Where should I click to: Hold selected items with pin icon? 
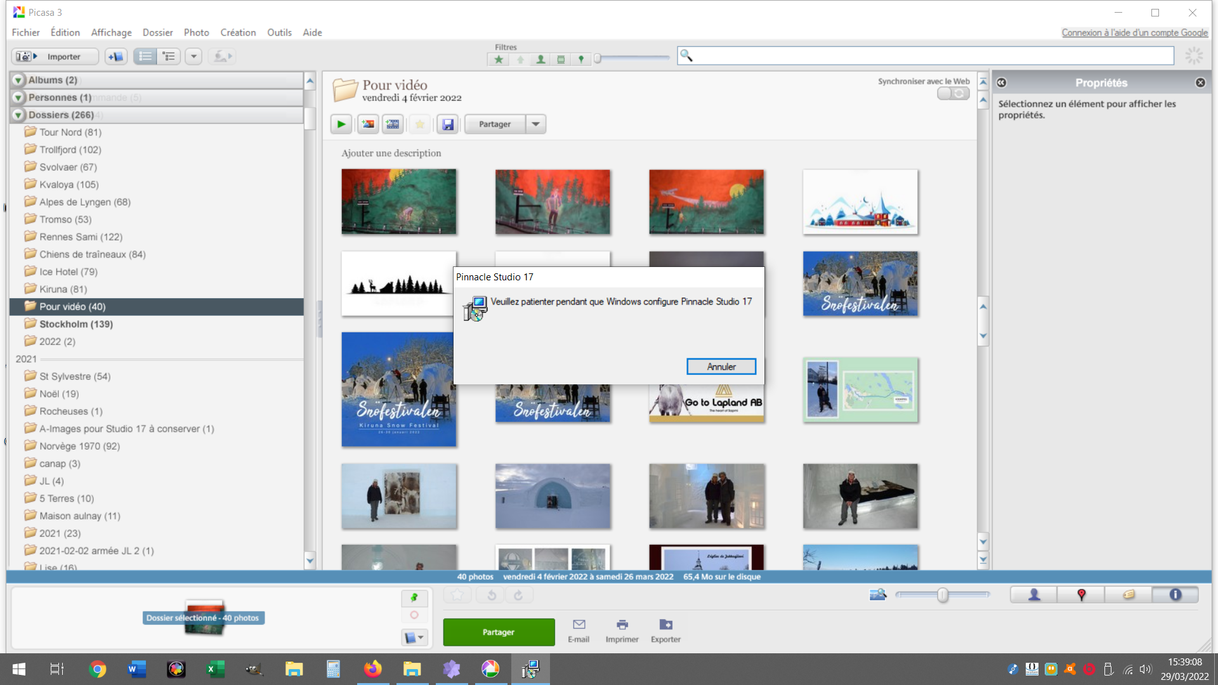(x=414, y=597)
